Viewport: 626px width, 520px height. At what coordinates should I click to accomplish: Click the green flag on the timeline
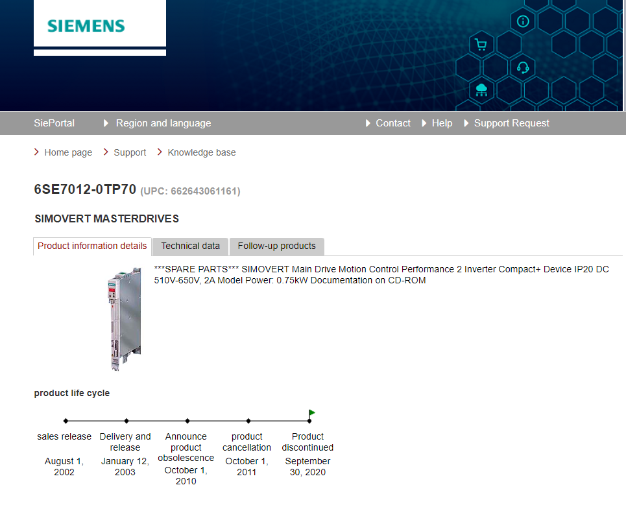coord(312,412)
